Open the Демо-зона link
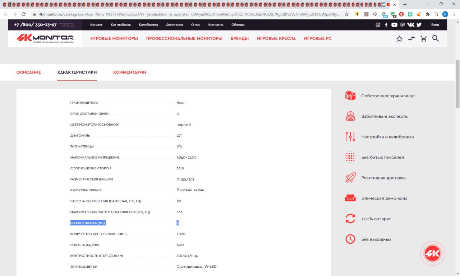 coord(175,25)
